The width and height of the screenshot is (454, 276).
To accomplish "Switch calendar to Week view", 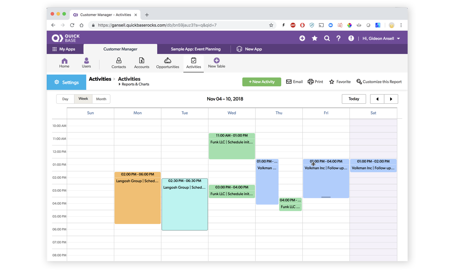I will tap(83, 99).
